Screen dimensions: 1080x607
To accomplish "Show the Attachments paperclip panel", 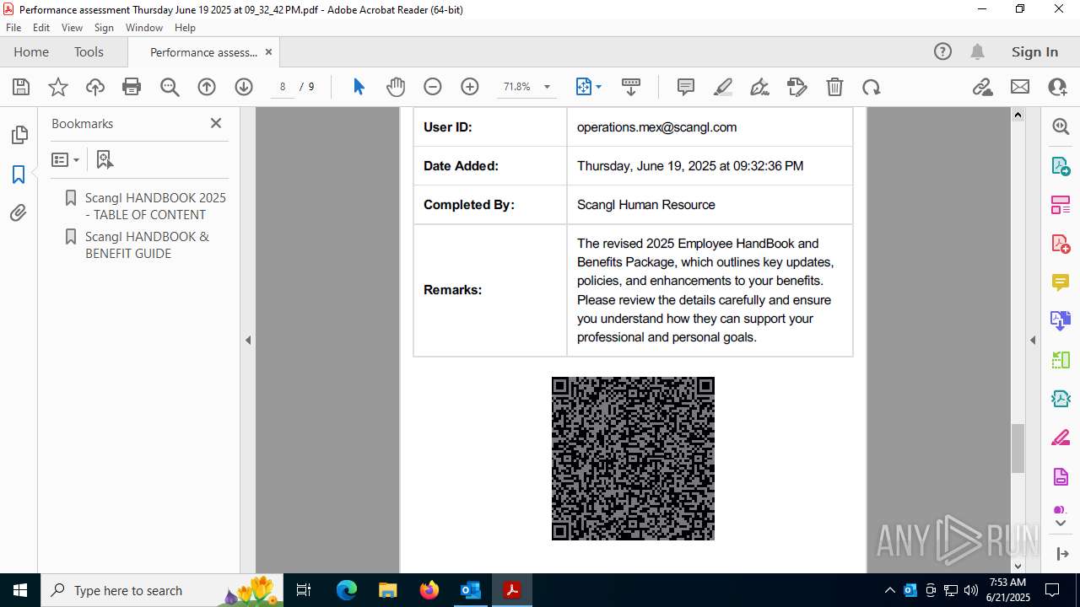I will click(19, 213).
